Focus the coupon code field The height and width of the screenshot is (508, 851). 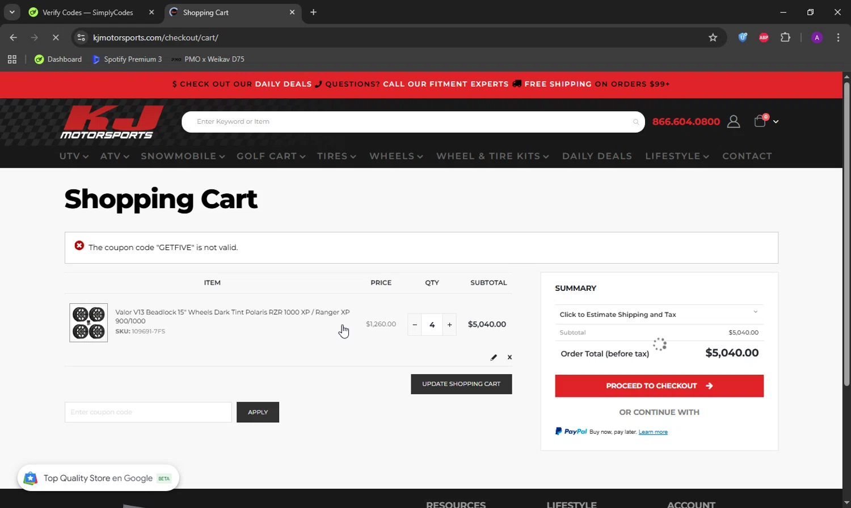(148, 412)
